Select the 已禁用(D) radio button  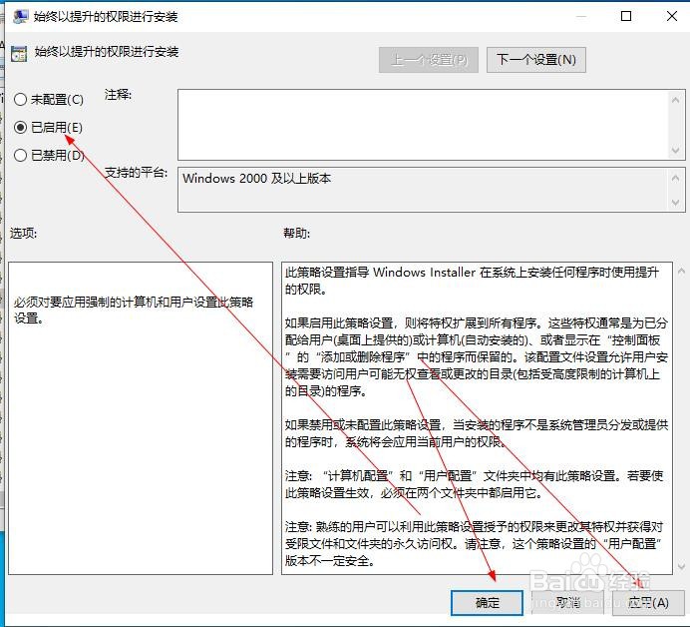click(x=49, y=155)
